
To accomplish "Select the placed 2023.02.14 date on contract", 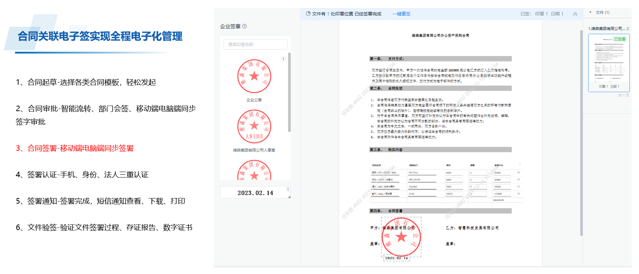I will pos(397,258).
